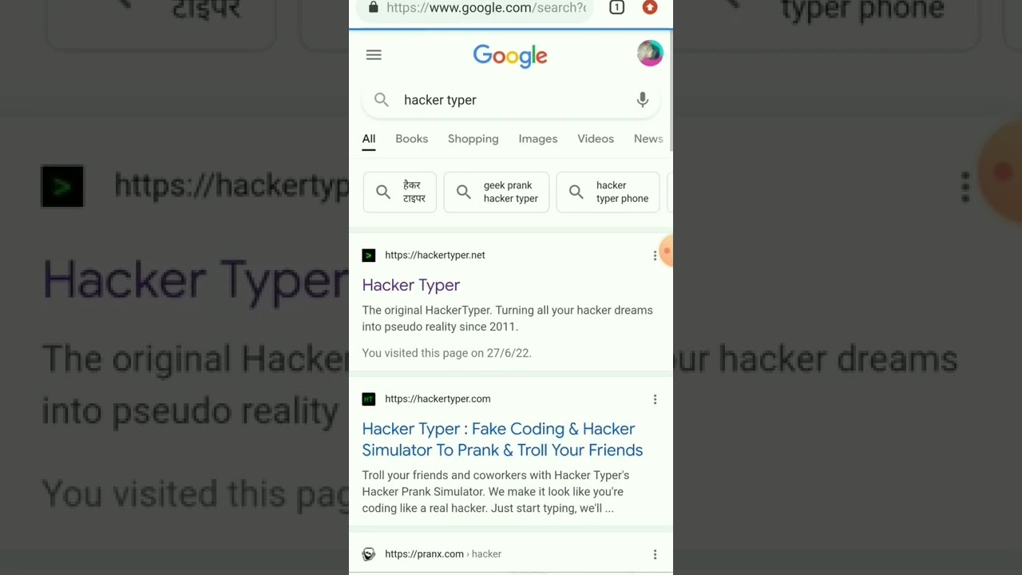Select the Shopping tab
The height and width of the screenshot is (575, 1022).
click(473, 139)
